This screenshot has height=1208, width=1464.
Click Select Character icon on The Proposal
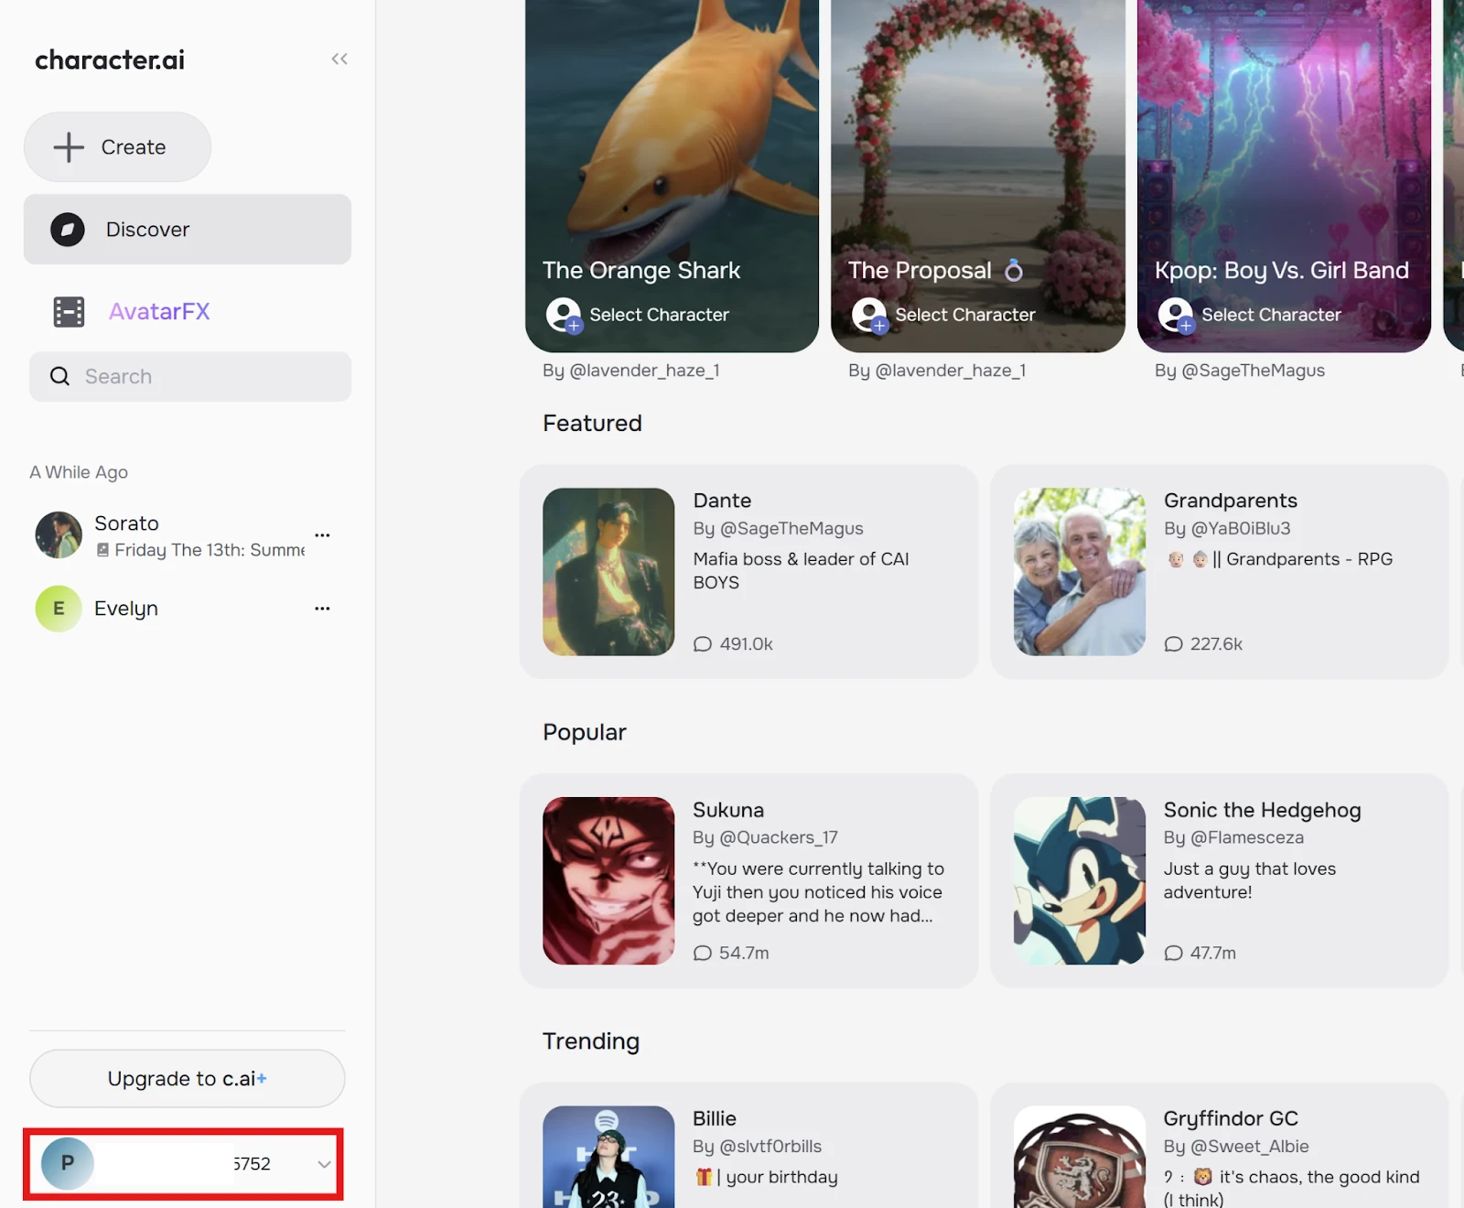click(x=869, y=316)
